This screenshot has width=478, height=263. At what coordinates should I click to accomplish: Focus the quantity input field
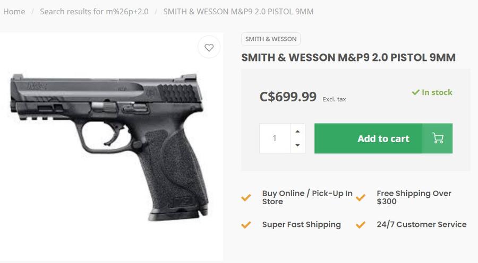[x=275, y=138]
